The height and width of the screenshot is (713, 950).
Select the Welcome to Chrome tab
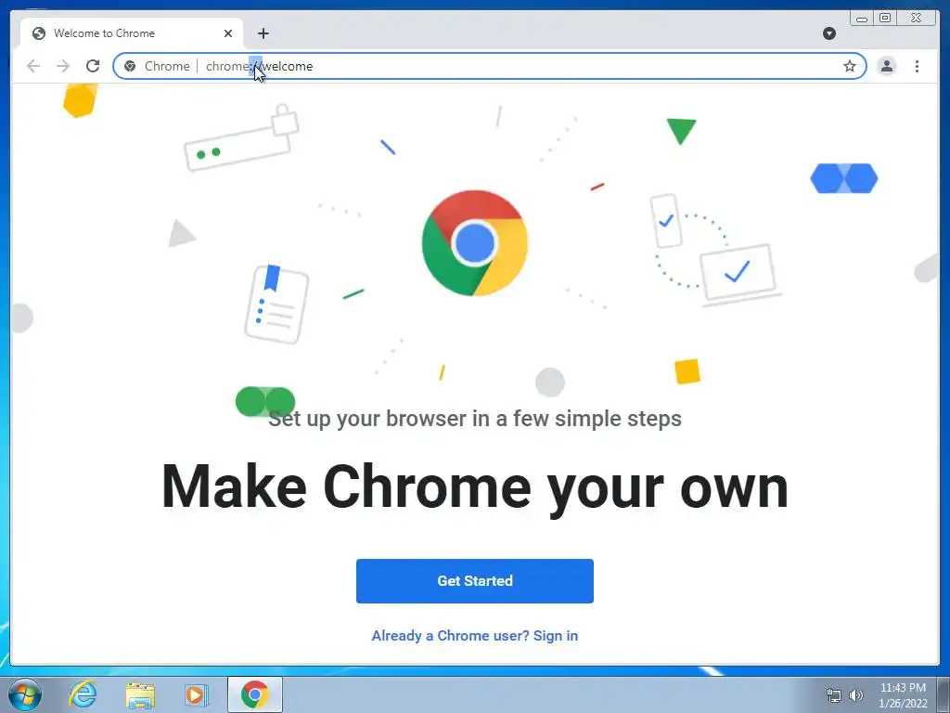pos(132,33)
